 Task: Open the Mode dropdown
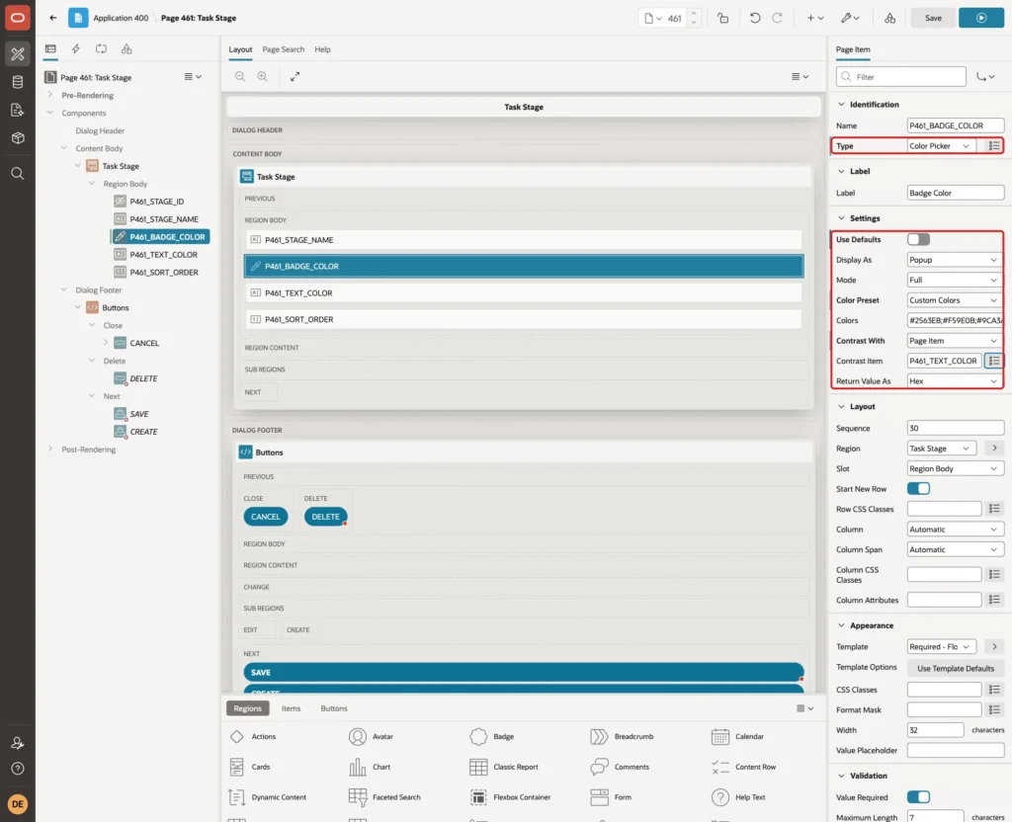click(956, 280)
